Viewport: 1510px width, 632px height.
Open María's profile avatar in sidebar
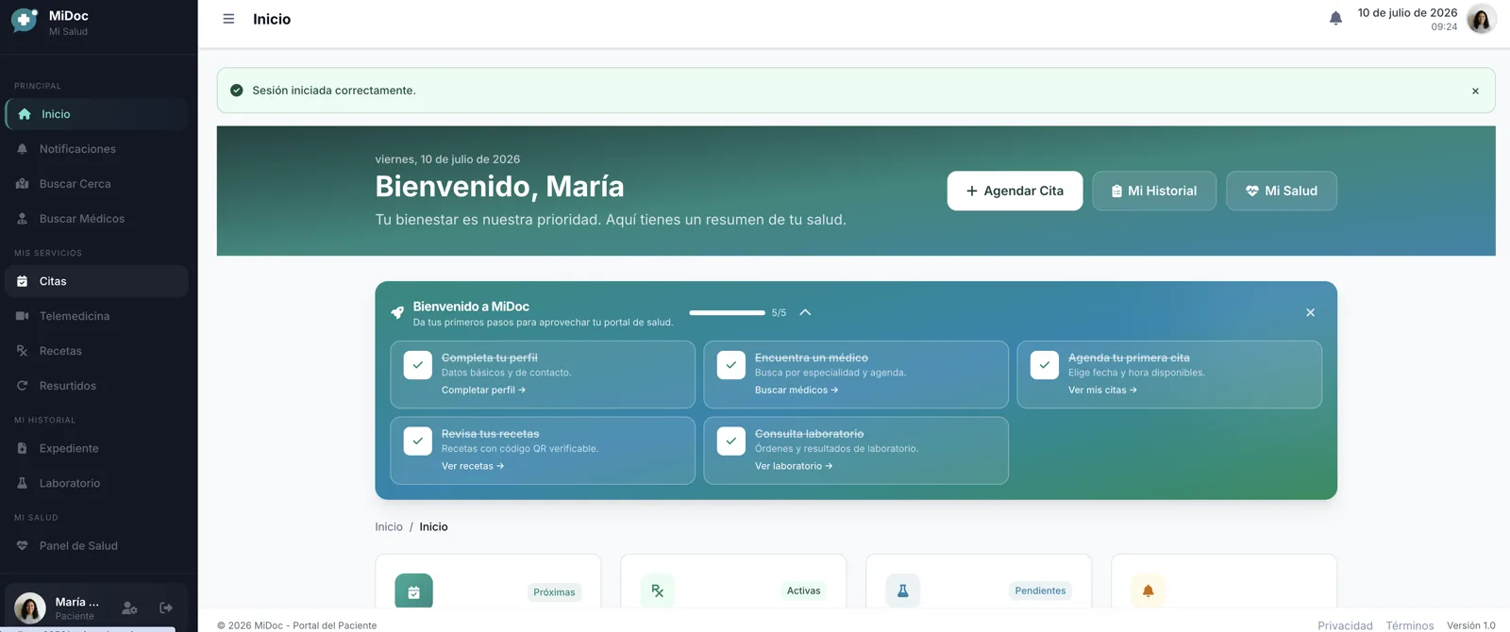click(30, 608)
